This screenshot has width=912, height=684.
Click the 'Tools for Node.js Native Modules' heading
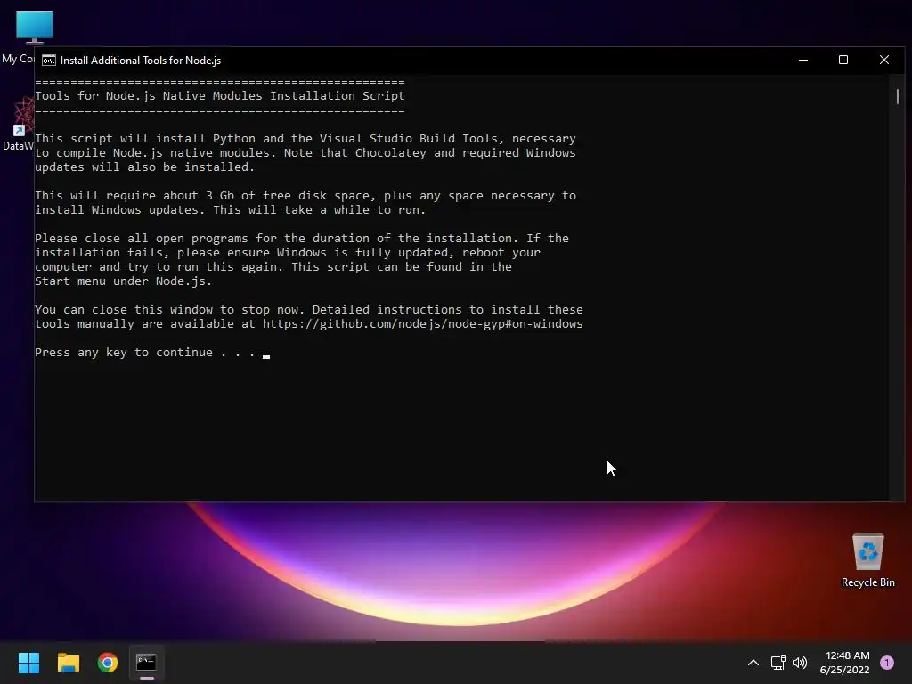point(219,96)
